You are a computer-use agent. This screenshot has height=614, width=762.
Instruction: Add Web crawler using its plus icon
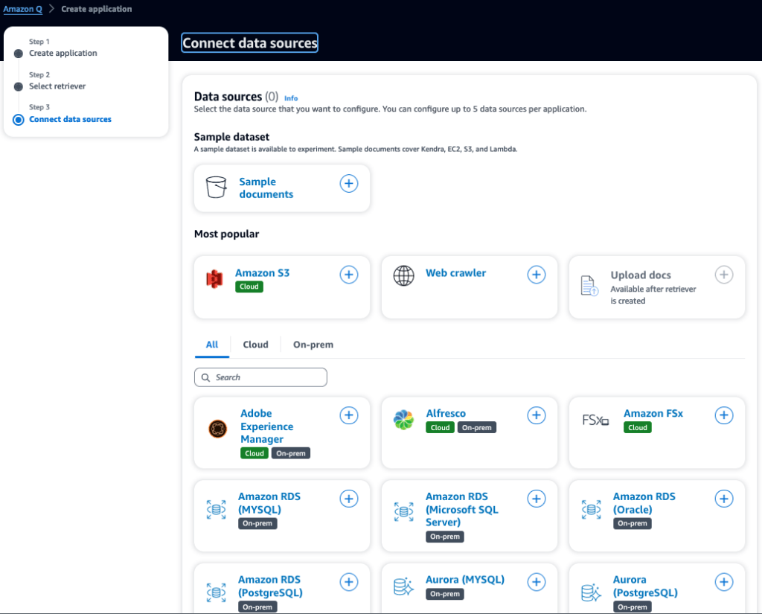[537, 275]
